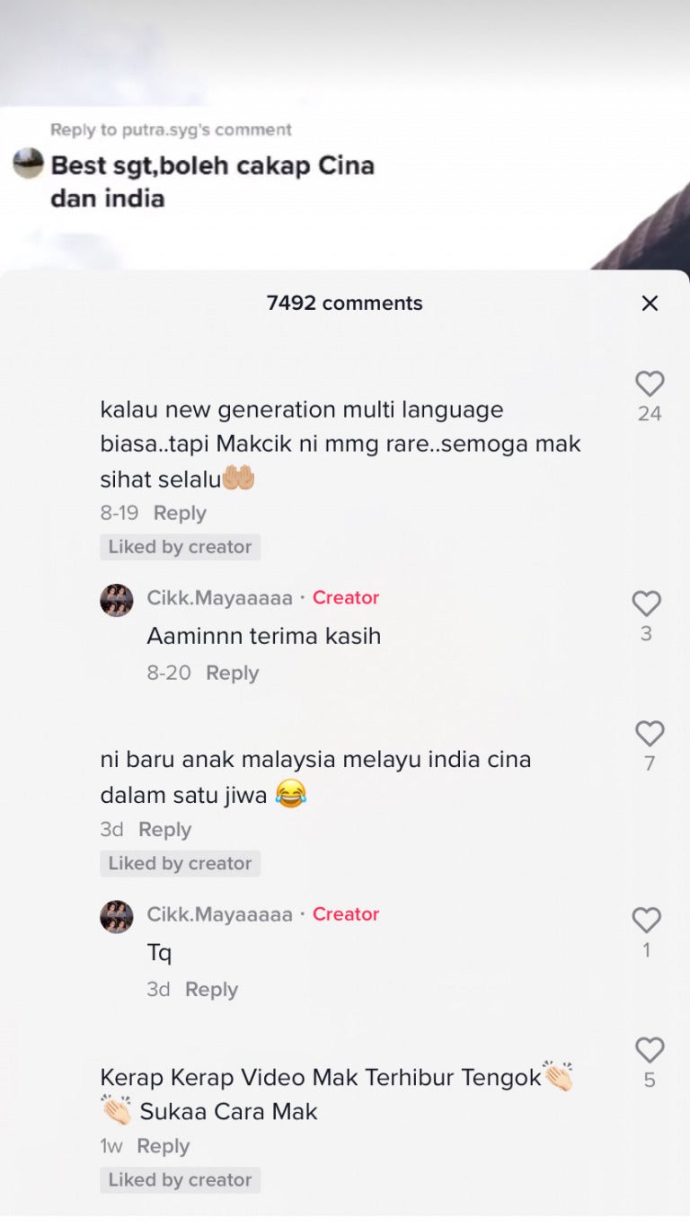Open Cikk.Mayaaaaa avatar beside 'Aaminnn' reply
This screenshot has height=1226, width=690.
click(x=117, y=599)
